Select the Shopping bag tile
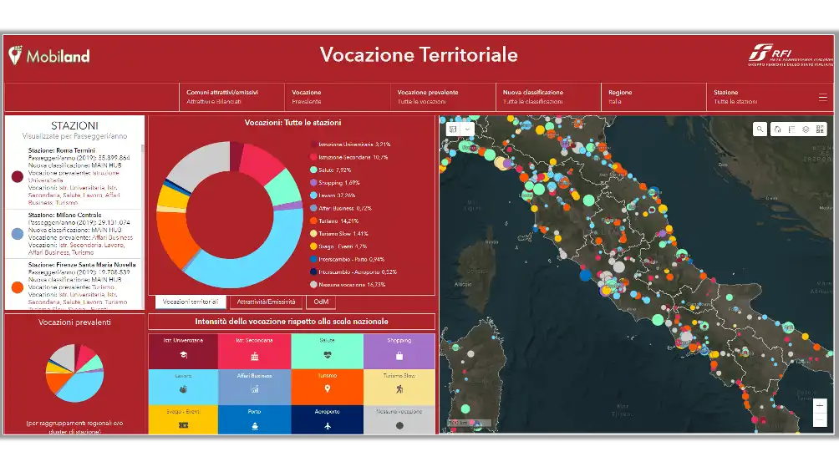This screenshot has height=472, width=839. pos(399,350)
